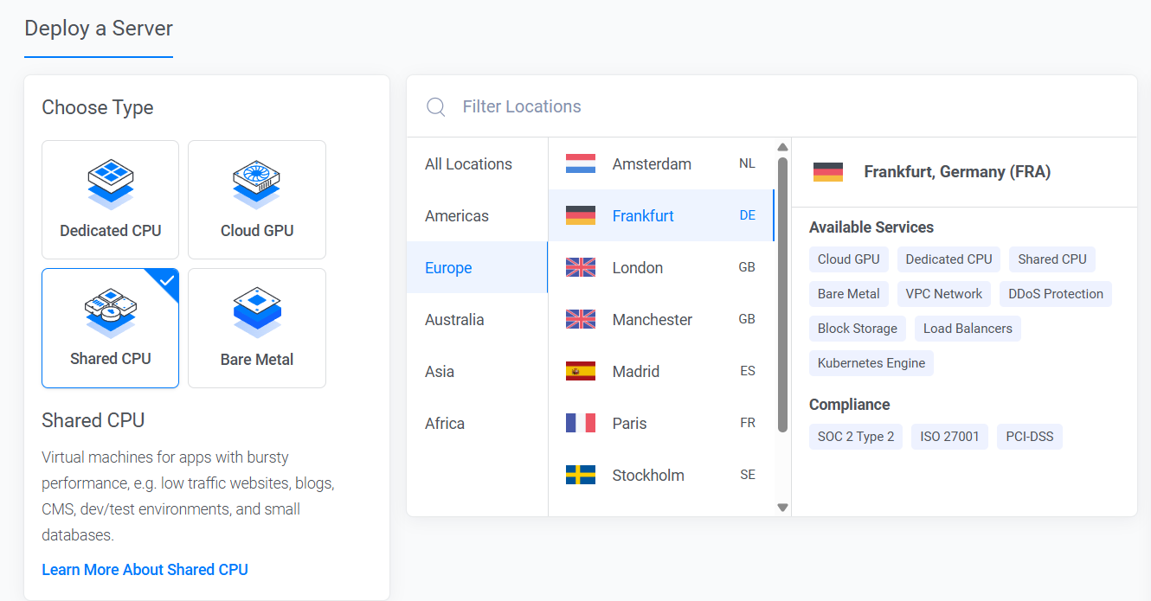Click the Amsterdam location name
This screenshot has height=601, width=1151.
click(652, 163)
